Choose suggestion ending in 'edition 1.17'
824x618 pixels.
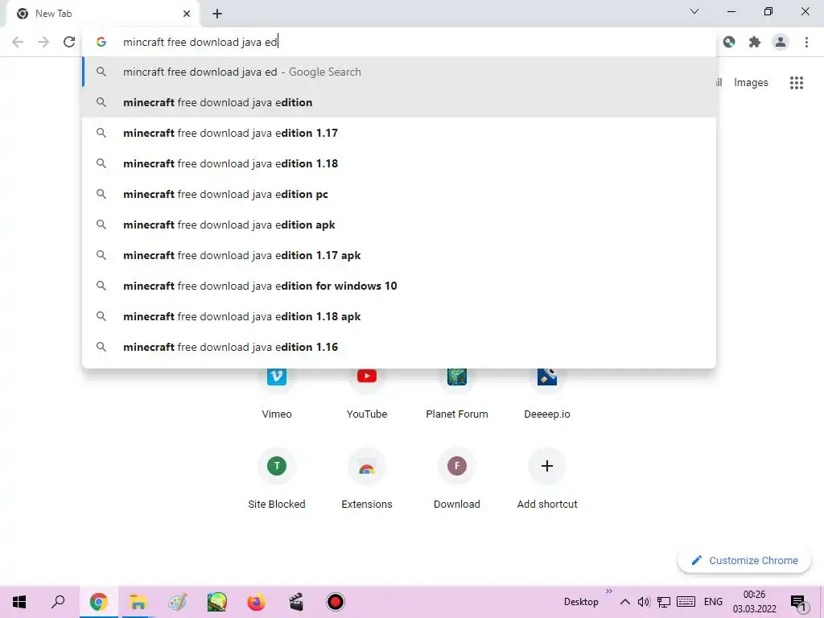399,133
